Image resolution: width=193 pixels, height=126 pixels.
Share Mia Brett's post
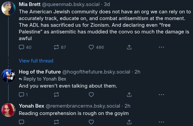point(129,47)
